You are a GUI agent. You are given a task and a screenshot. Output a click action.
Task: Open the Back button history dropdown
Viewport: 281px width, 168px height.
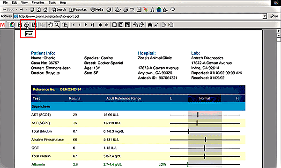point(16,9)
